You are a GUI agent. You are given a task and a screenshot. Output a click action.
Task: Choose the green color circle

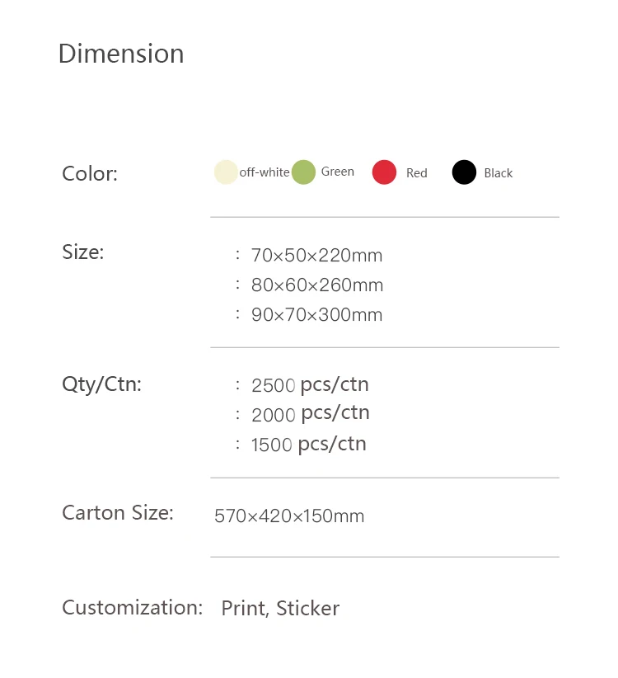[x=303, y=172]
